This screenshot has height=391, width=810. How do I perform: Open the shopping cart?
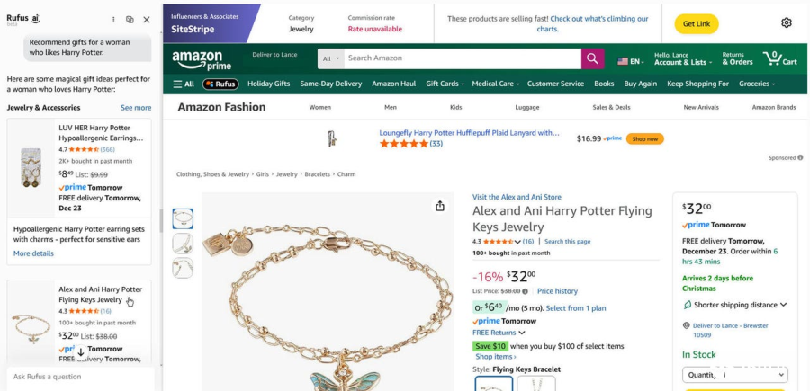780,59
